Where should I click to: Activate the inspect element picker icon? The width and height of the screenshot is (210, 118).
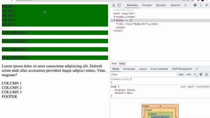click(x=114, y=5)
